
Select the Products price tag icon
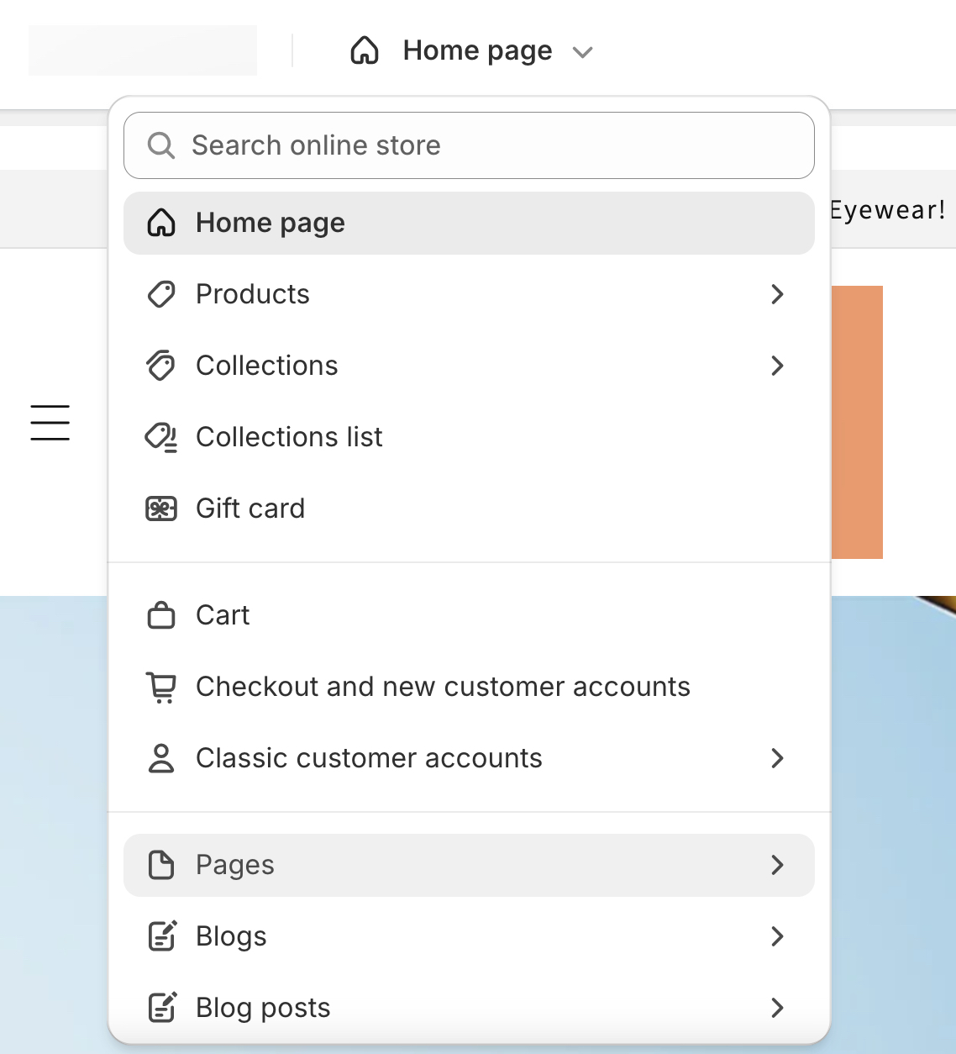(161, 294)
